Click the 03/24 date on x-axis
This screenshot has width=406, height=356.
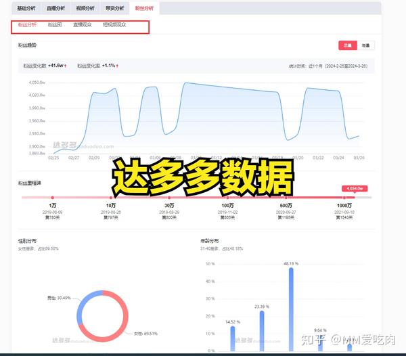(x=338, y=158)
